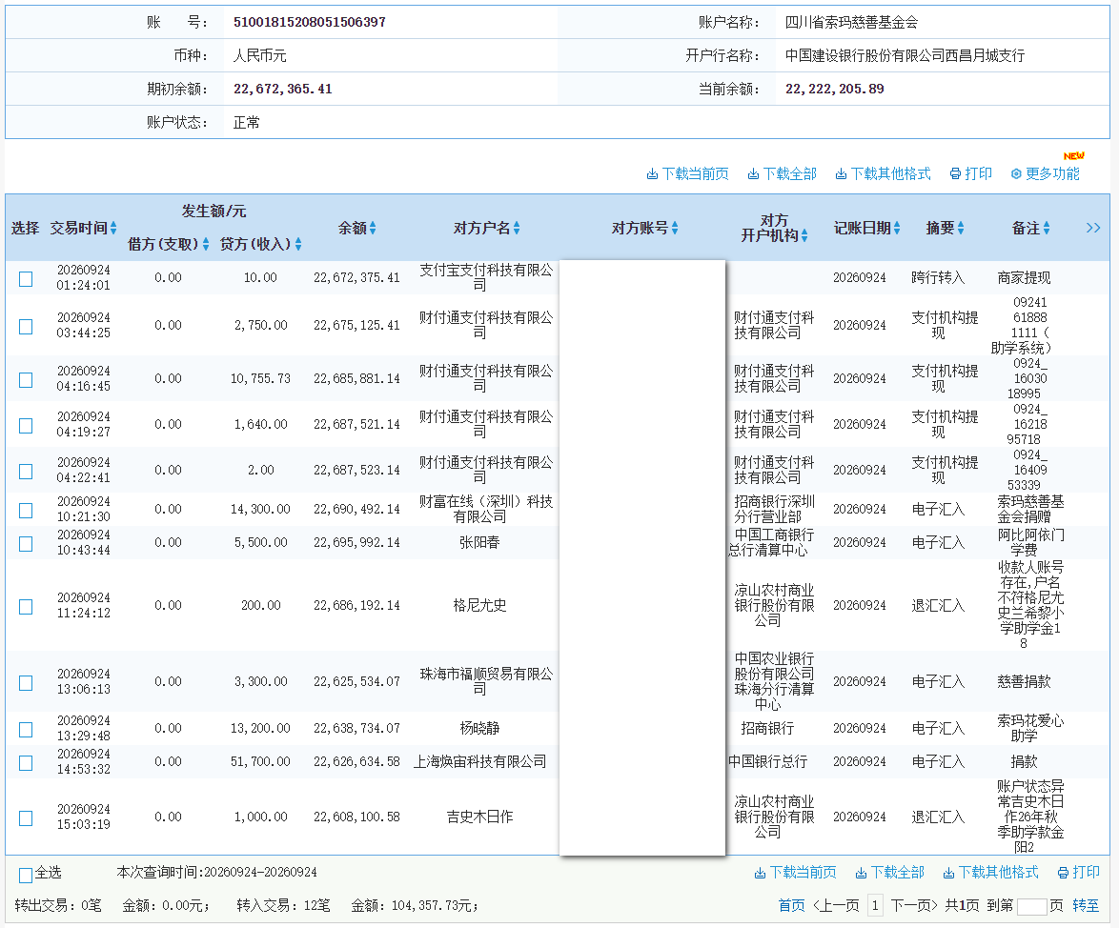Select the 10:21:30 transaction checkbox

[x=26, y=511]
